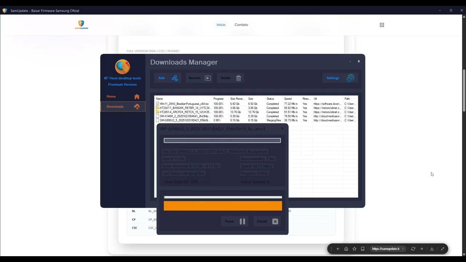Click the reload icon in the floating bar
466x262 pixels.
[x=413, y=249]
